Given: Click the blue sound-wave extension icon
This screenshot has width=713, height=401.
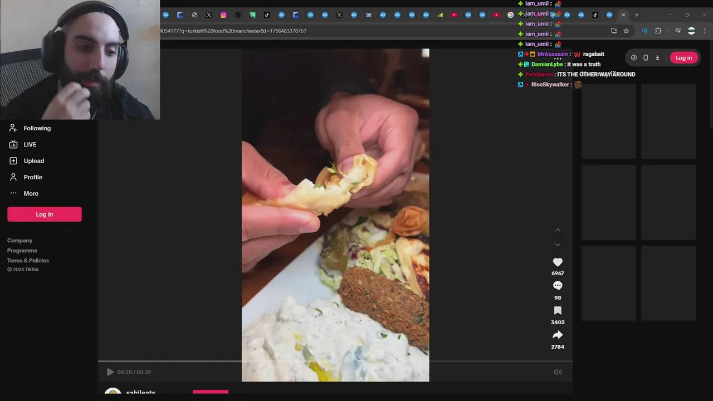Looking at the screenshot, I should 644,31.
